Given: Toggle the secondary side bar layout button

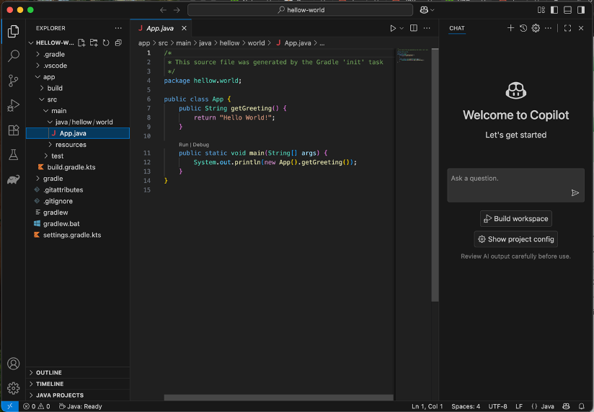Looking at the screenshot, I should point(580,10).
